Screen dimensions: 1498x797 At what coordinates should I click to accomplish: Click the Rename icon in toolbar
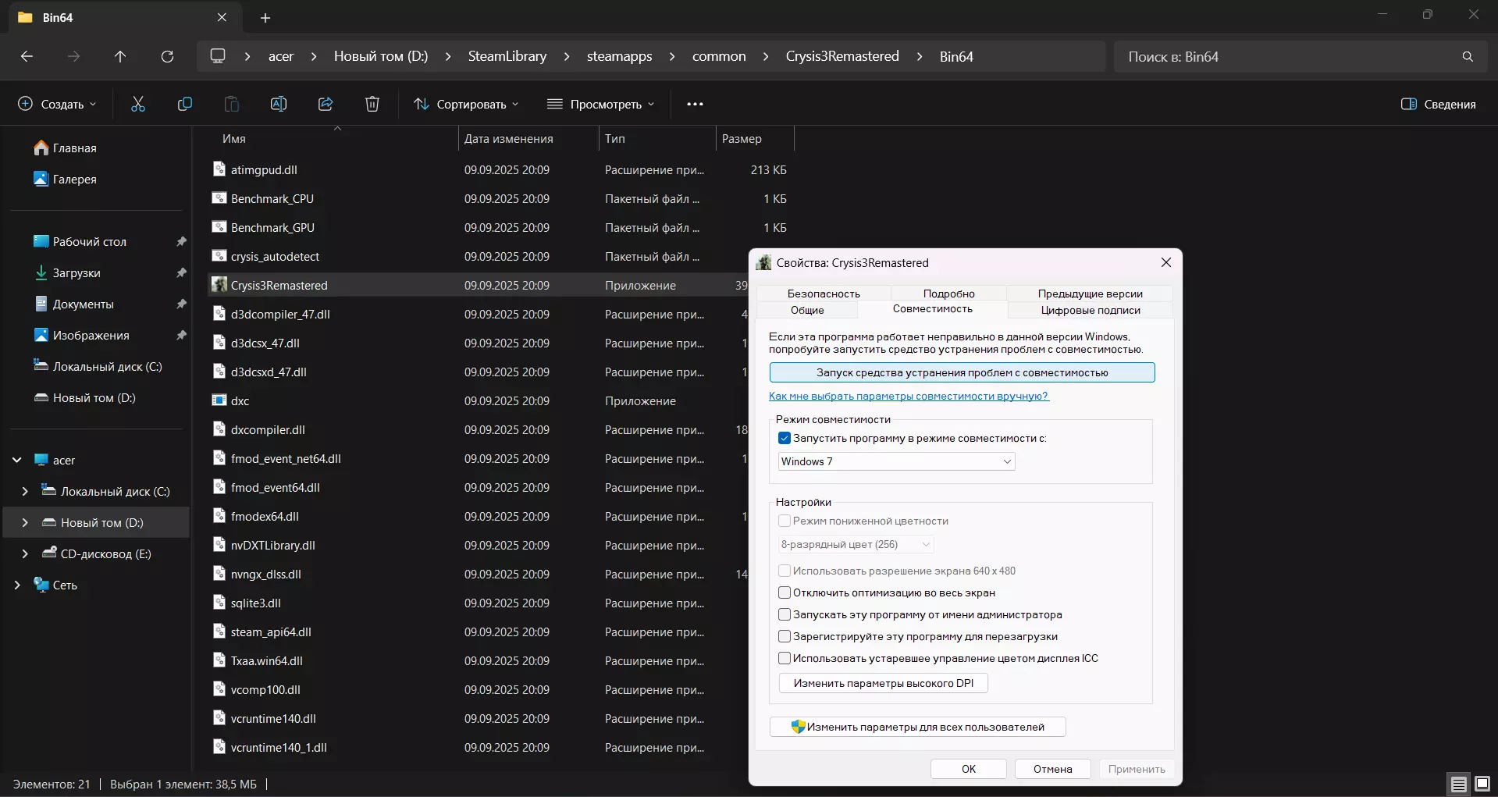[279, 104]
